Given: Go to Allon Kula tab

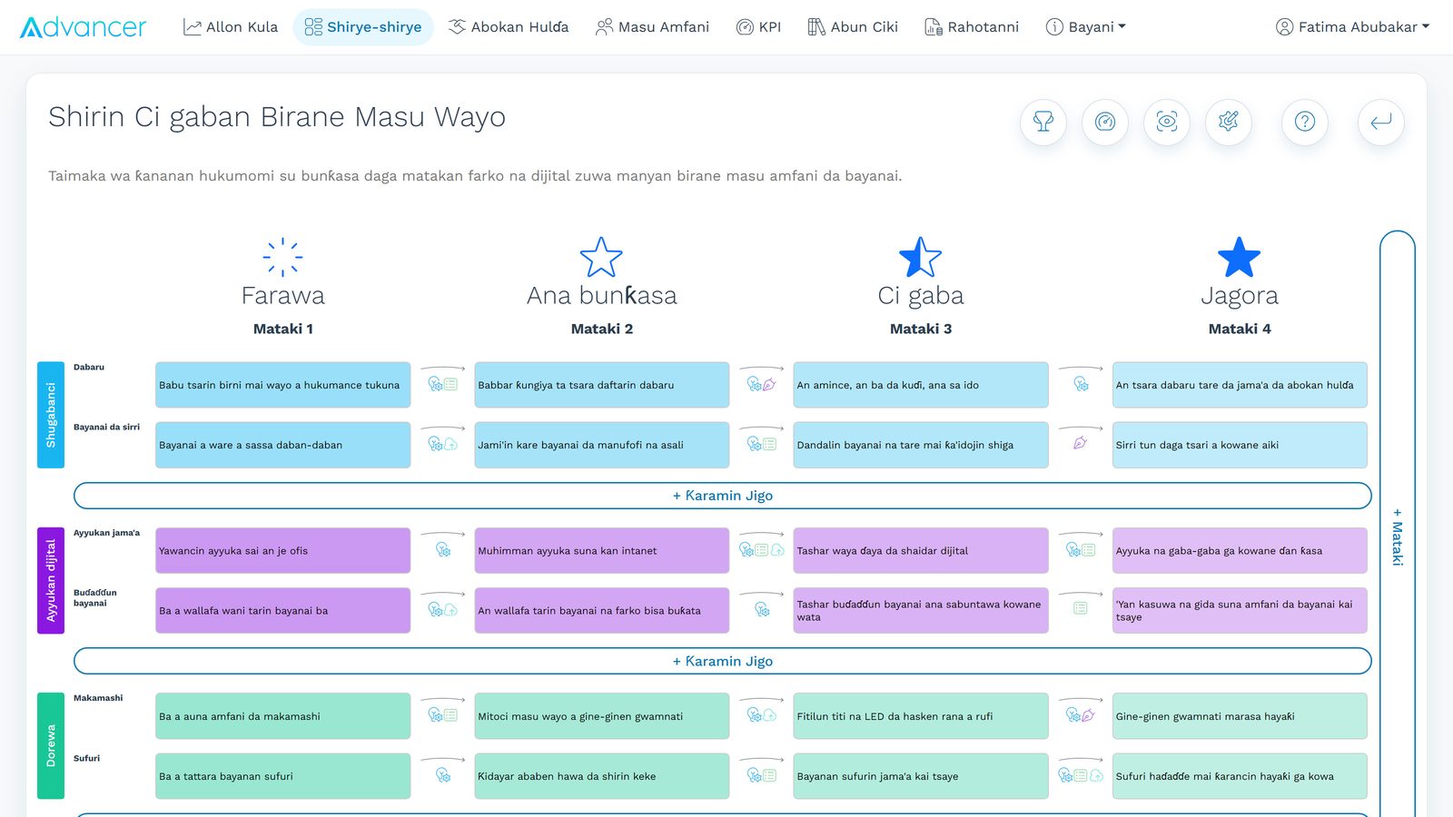Looking at the screenshot, I should pos(231,27).
